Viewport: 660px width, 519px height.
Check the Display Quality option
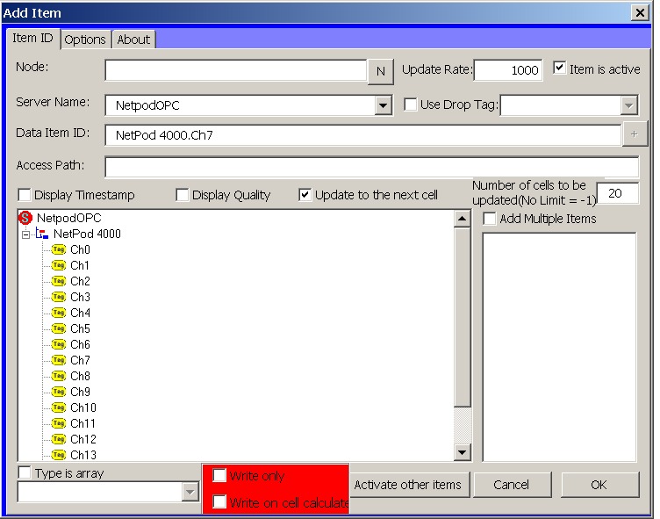click(x=183, y=195)
